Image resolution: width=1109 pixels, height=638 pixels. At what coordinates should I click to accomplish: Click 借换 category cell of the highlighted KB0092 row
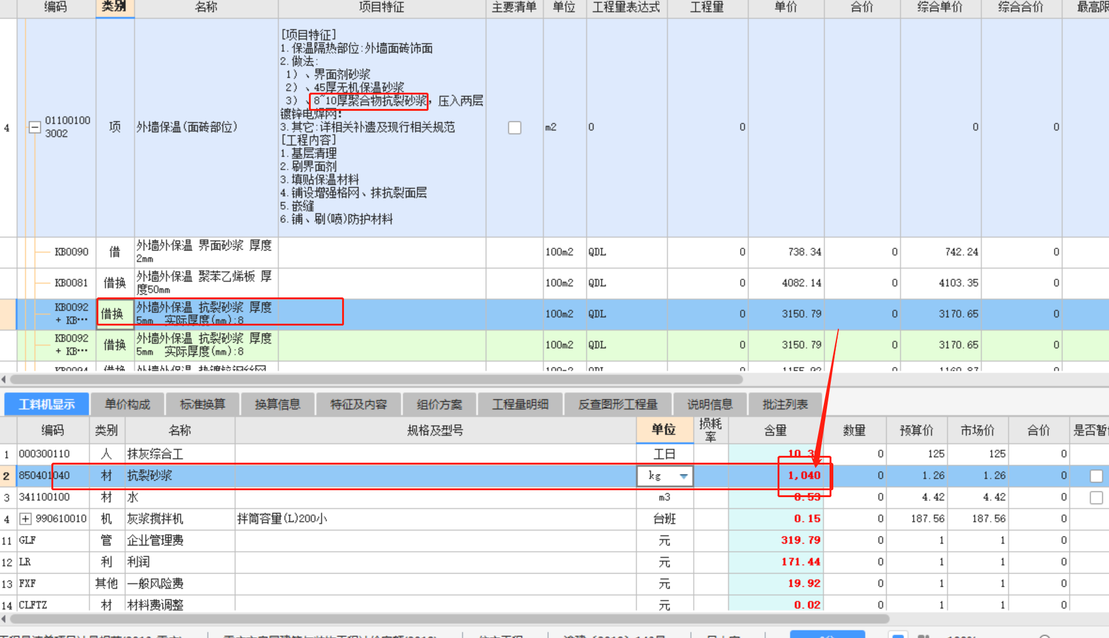pos(115,314)
